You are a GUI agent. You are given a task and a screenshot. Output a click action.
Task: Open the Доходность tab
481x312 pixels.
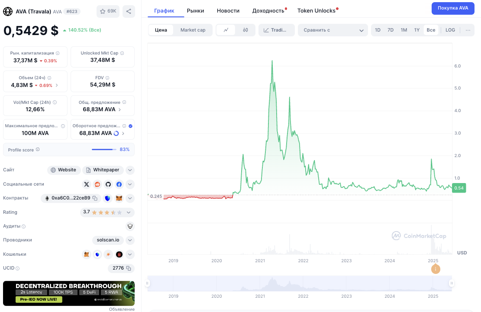268,11
